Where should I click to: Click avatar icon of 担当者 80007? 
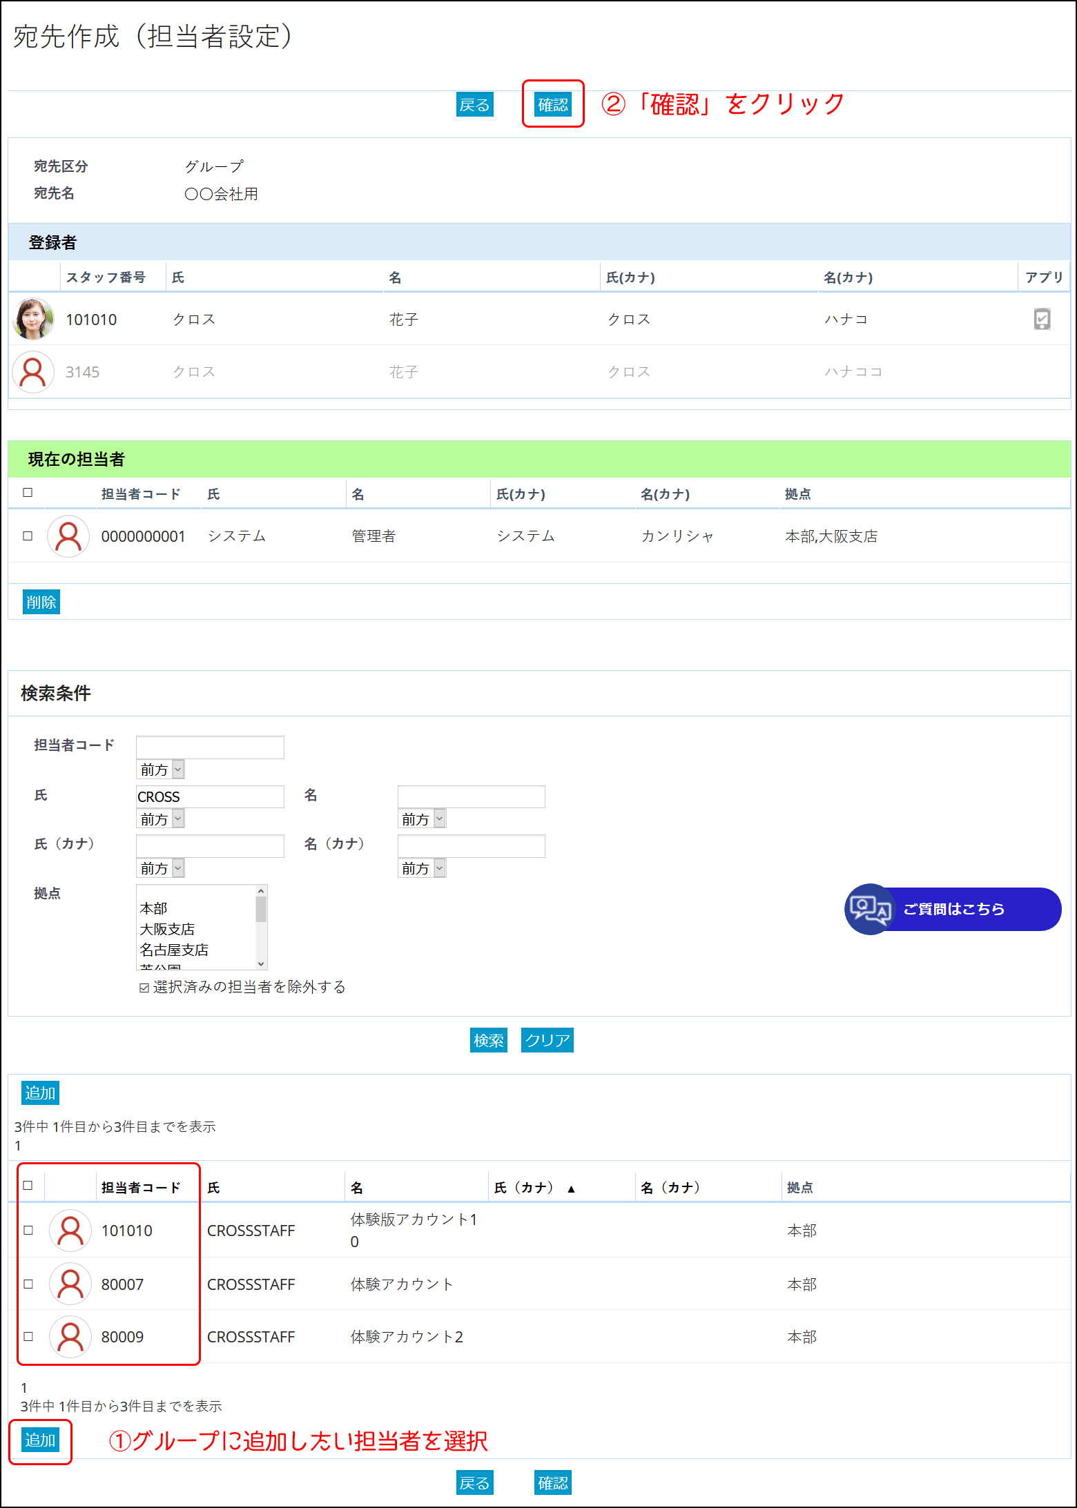70,1284
